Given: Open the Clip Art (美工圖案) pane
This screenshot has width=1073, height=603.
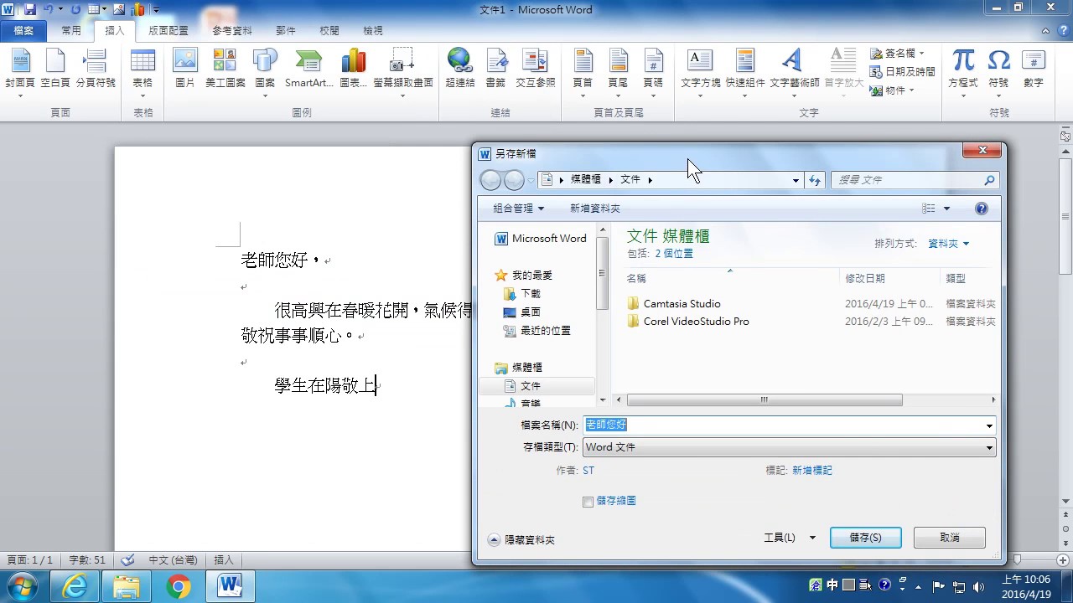Looking at the screenshot, I should coord(225,72).
